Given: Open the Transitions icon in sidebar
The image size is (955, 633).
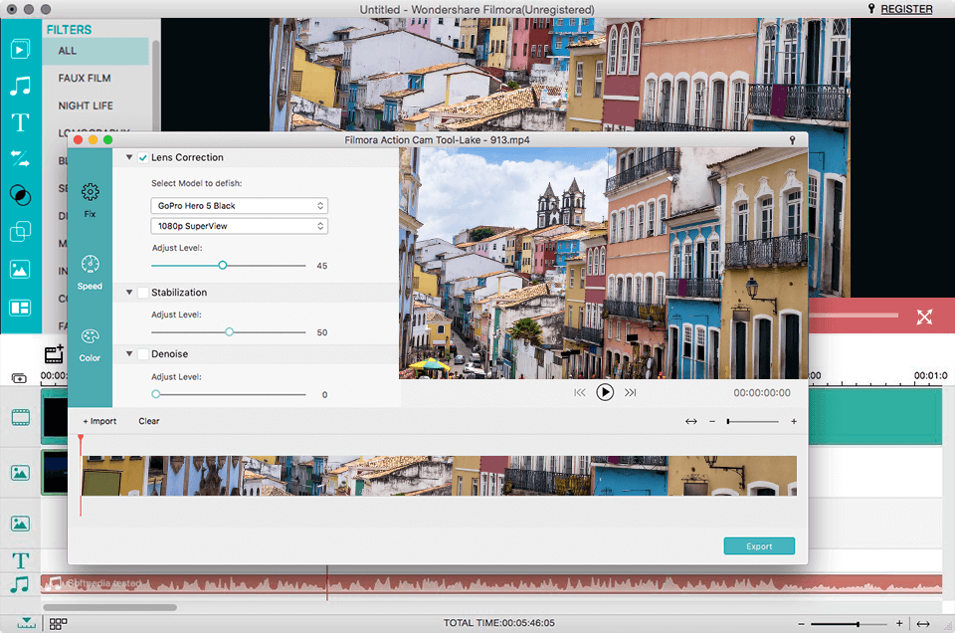Looking at the screenshot, I should [20, 158].
